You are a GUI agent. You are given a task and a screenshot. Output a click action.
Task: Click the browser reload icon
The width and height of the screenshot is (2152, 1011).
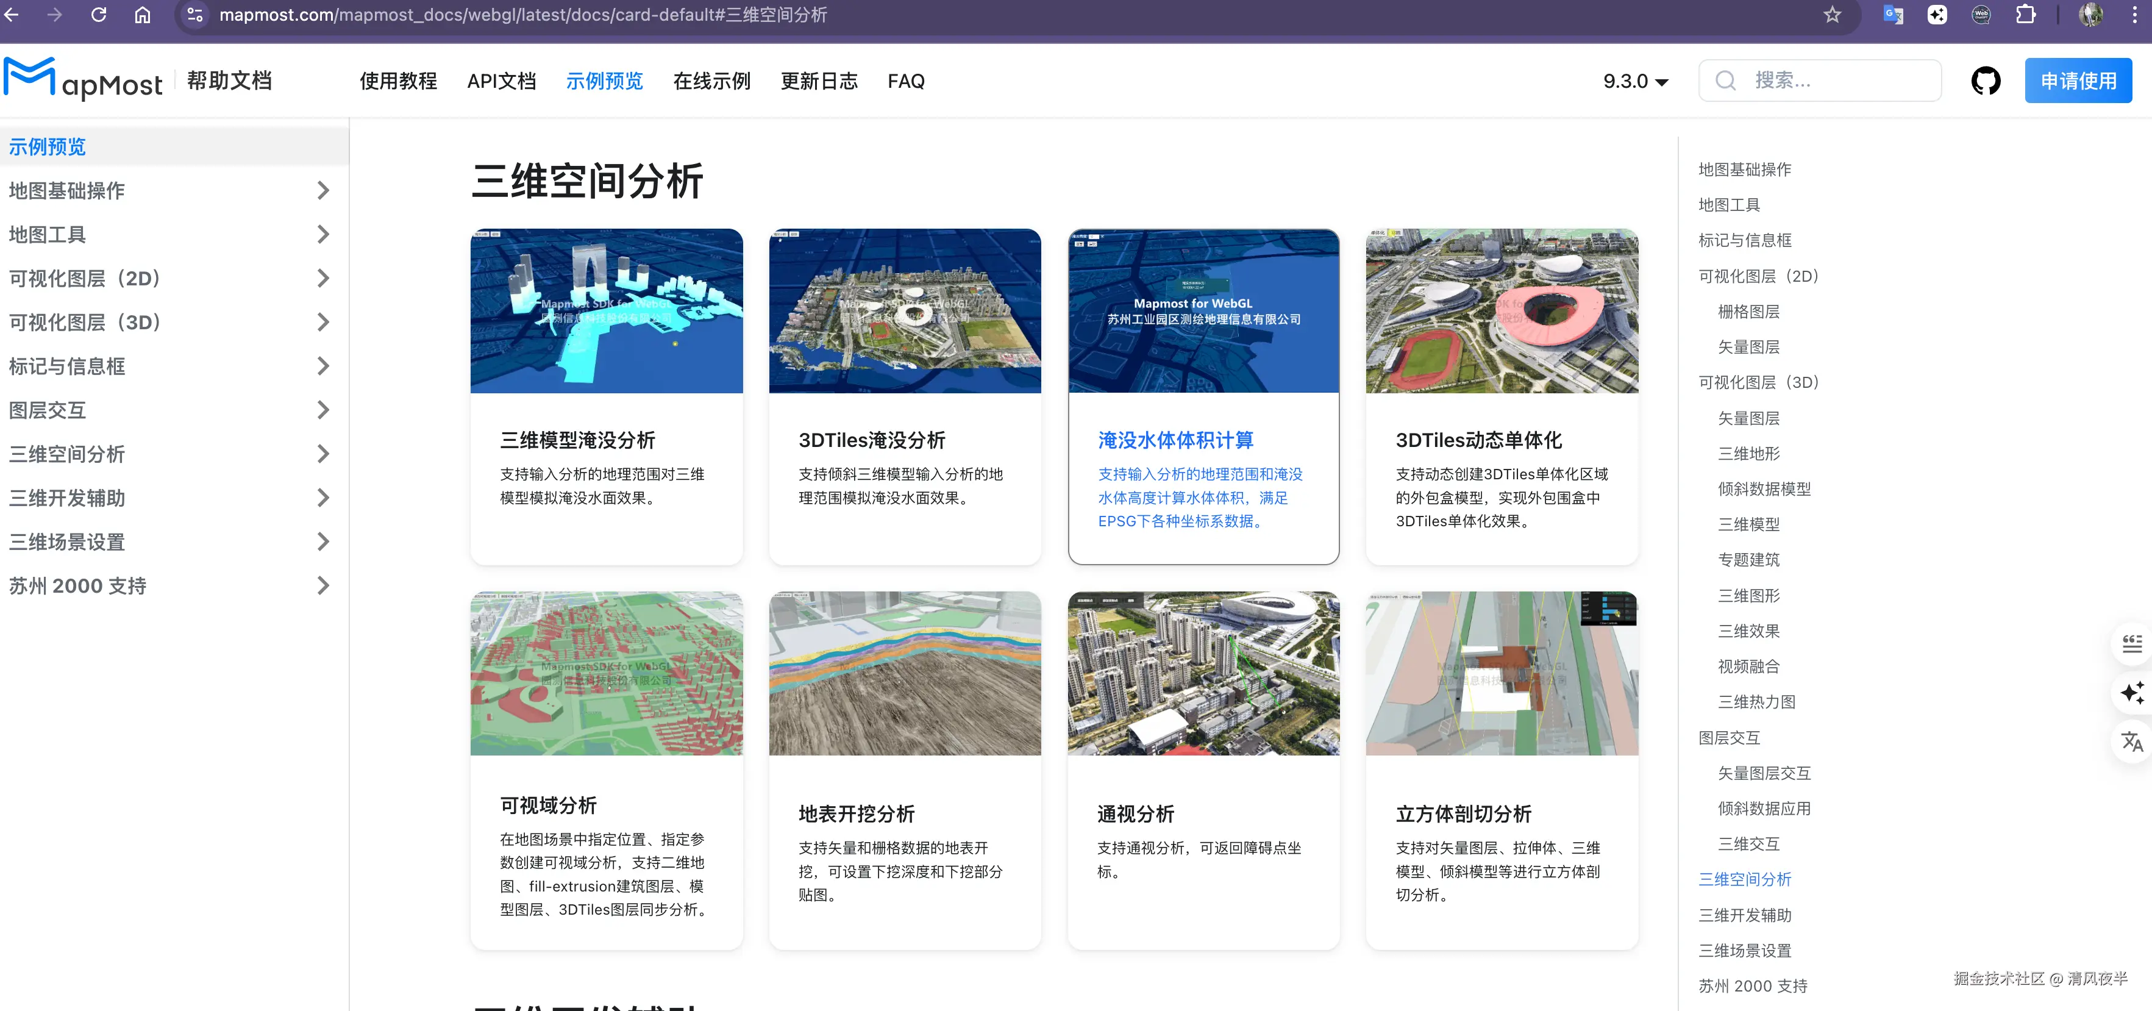(x=99, y=15)
